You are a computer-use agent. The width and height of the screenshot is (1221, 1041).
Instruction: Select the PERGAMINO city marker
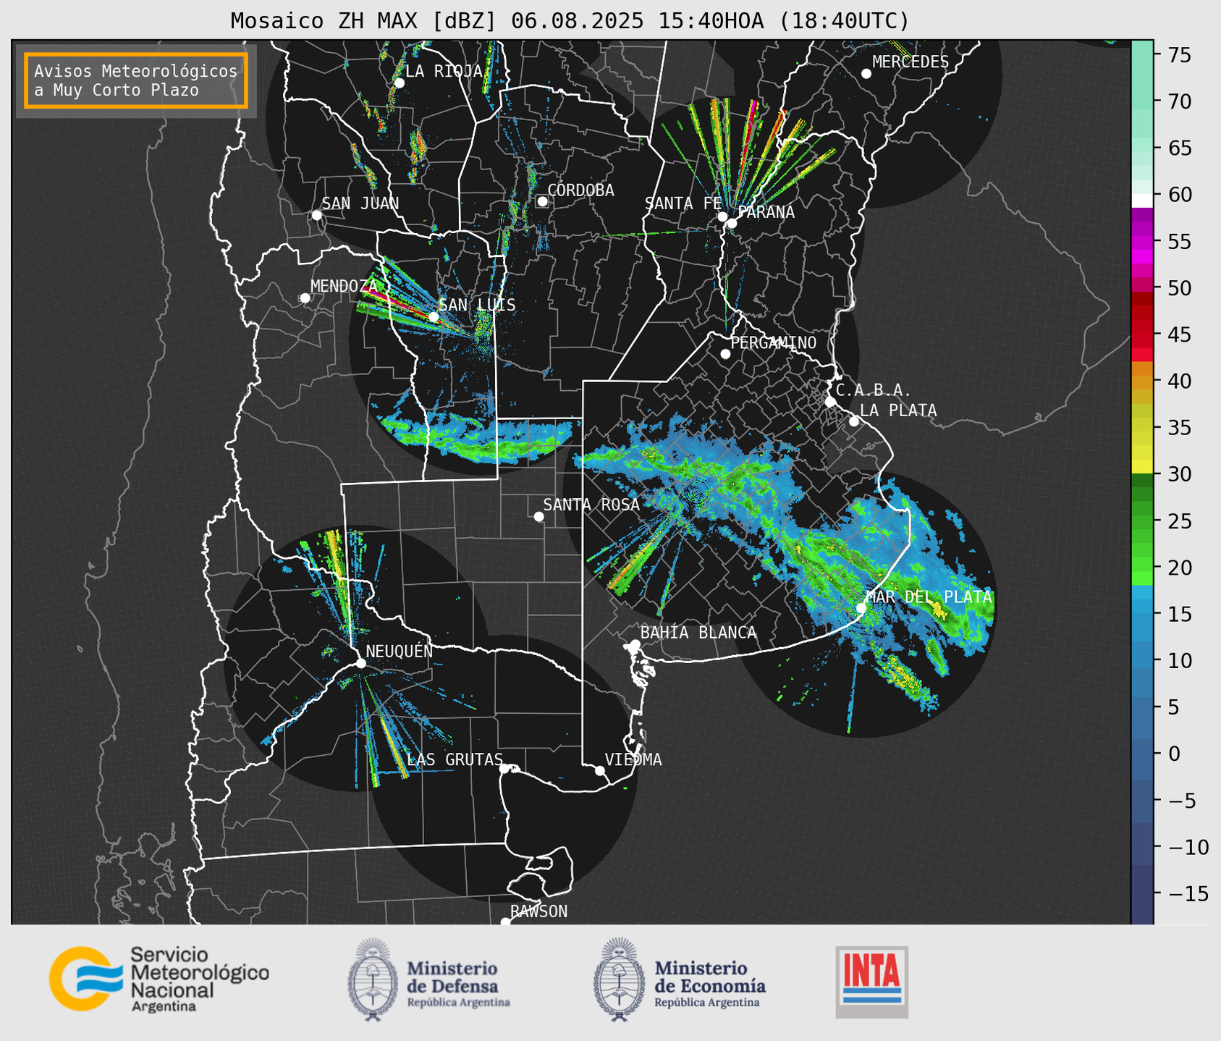(725, 354)
